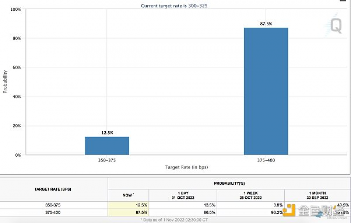The height and width of the screenshot is (223, 351).
Task: Click the chart title about current target rate
Action: (x=174, y=6)
